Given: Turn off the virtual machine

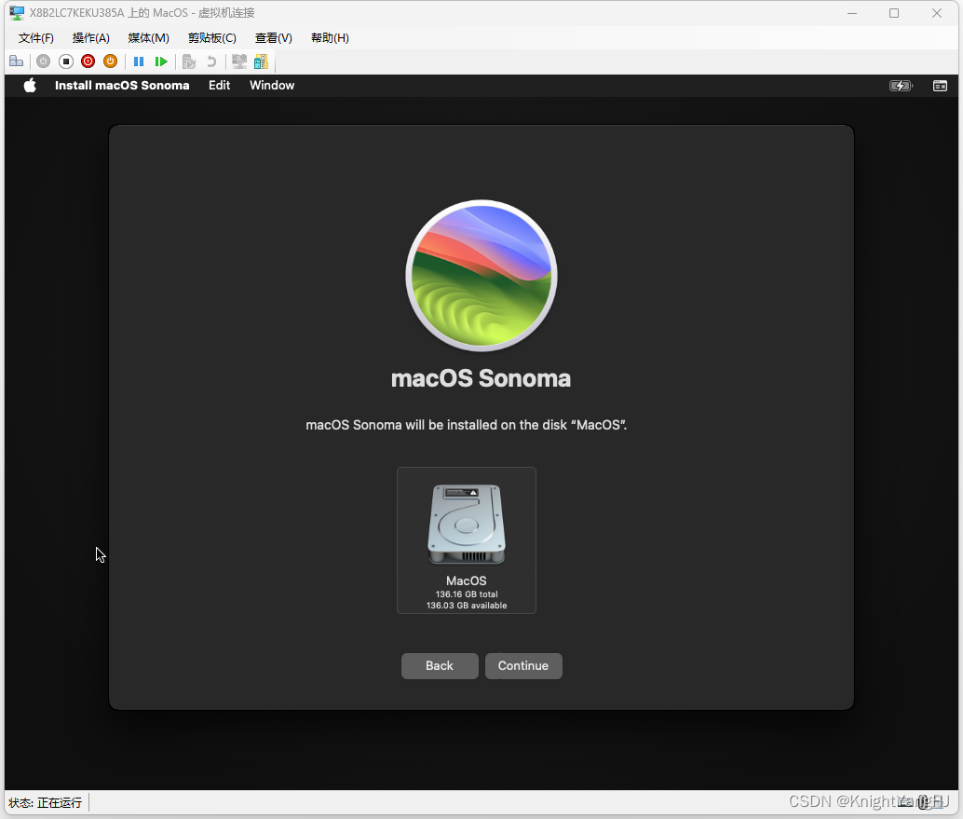Looking at the screenshot, I should point(66,61).
